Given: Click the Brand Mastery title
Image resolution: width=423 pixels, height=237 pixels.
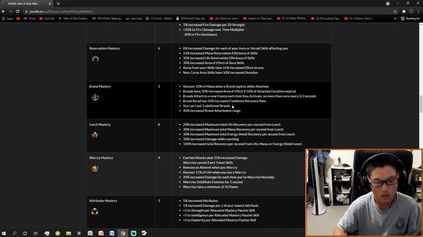Looking at the screenshot, I should click(x=100, y=86).
